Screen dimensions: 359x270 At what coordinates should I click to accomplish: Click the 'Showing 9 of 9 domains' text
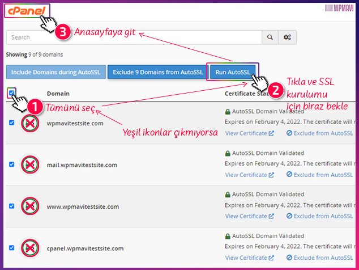pos(35,54)
